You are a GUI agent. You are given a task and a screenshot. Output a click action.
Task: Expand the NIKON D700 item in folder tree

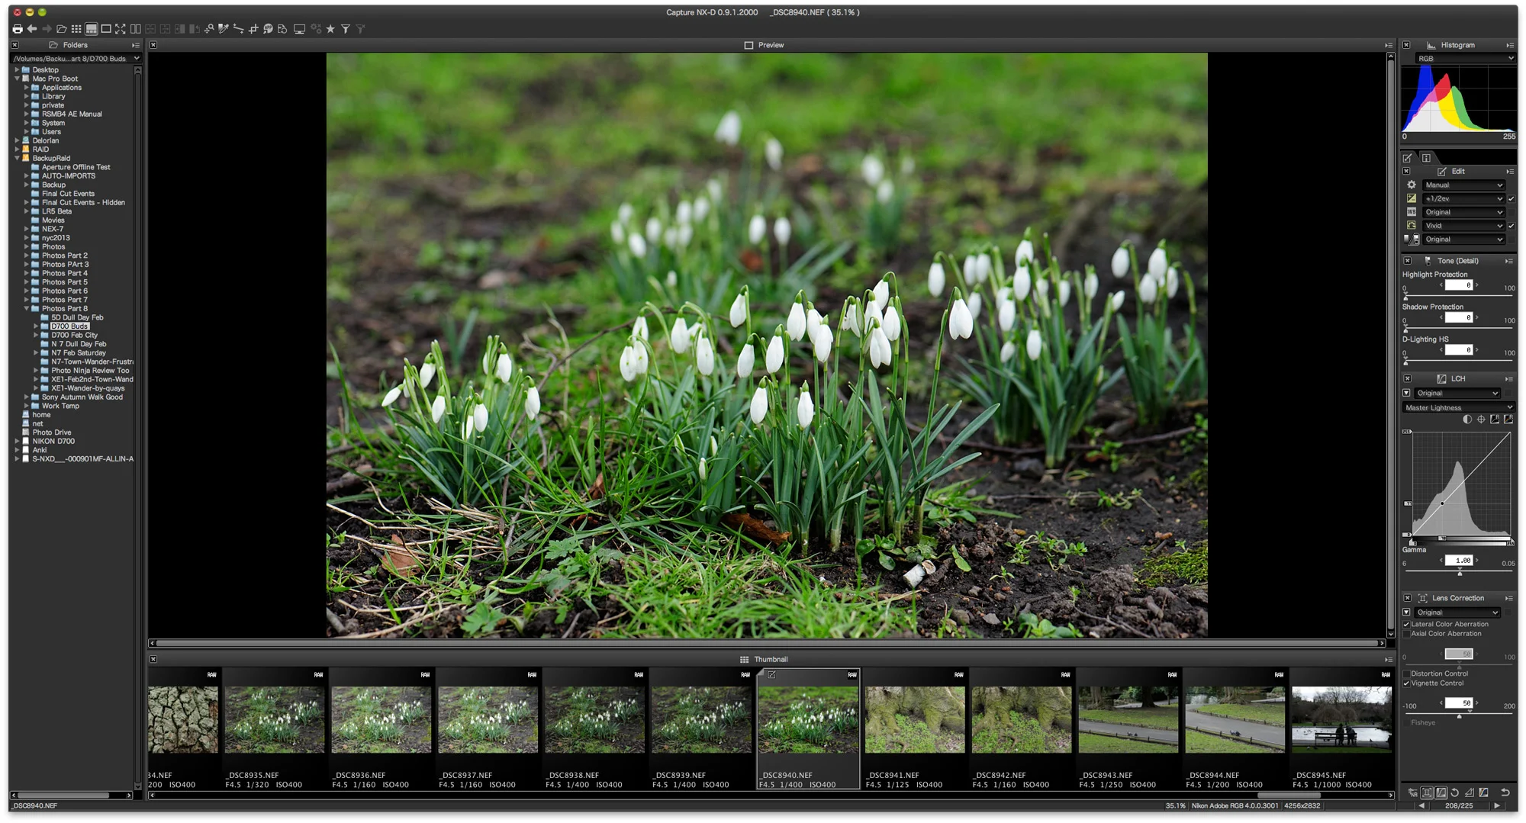(18, 441)
